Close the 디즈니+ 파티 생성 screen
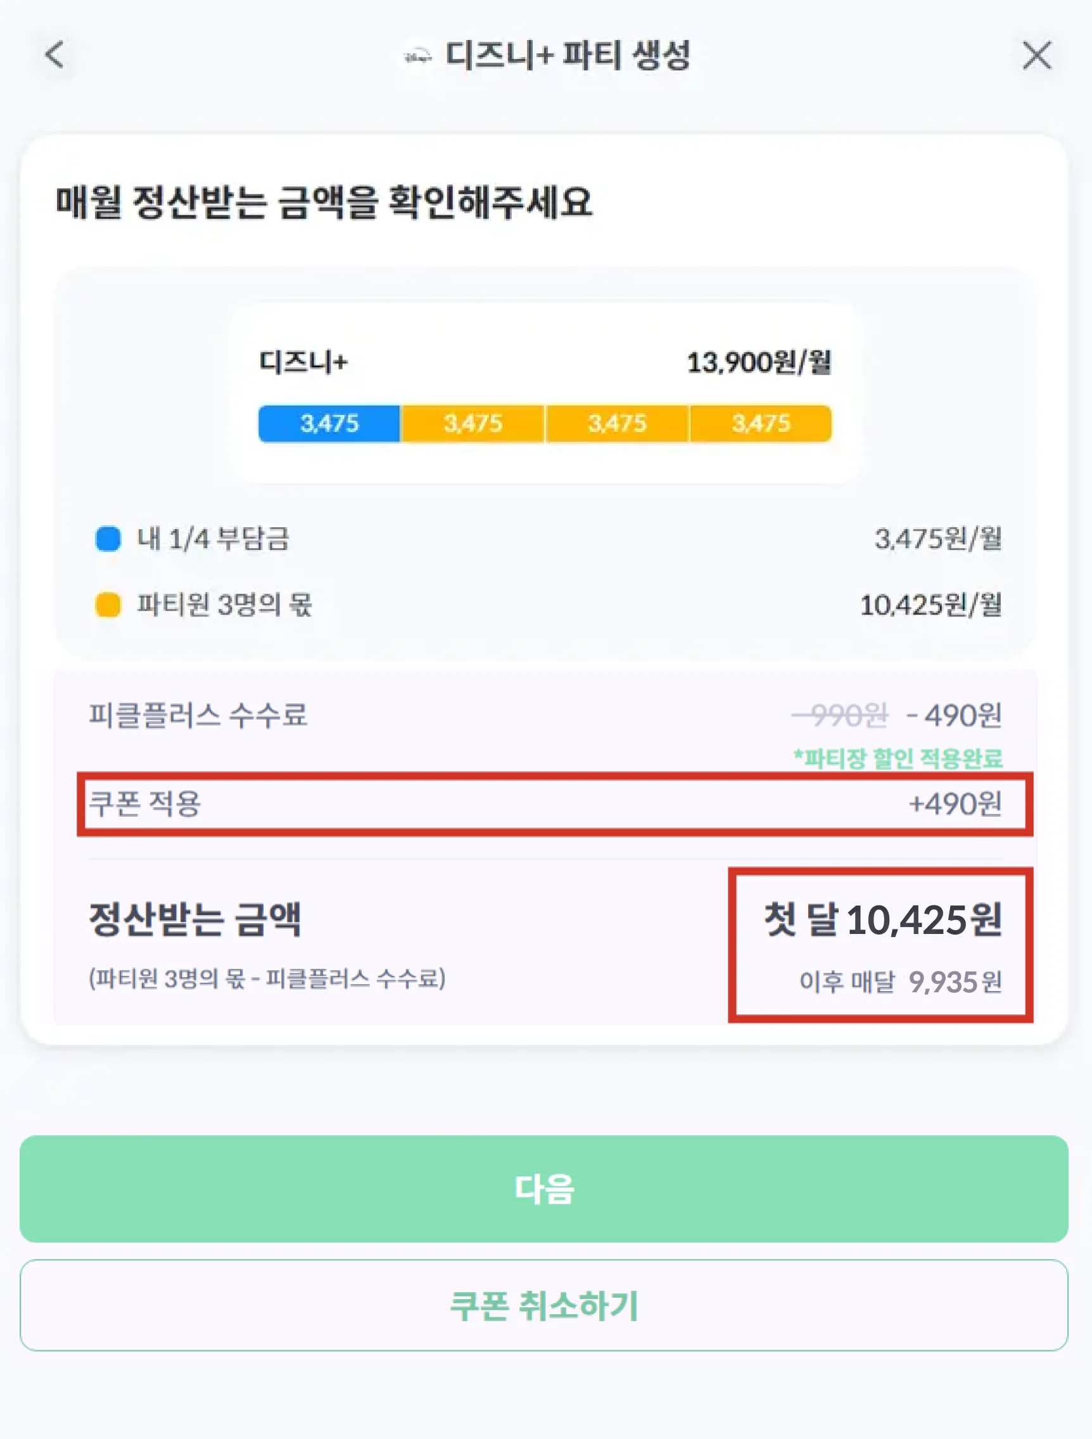Image resolution: width=1092 pixels, height=1439 pixels. (1036, 54)
